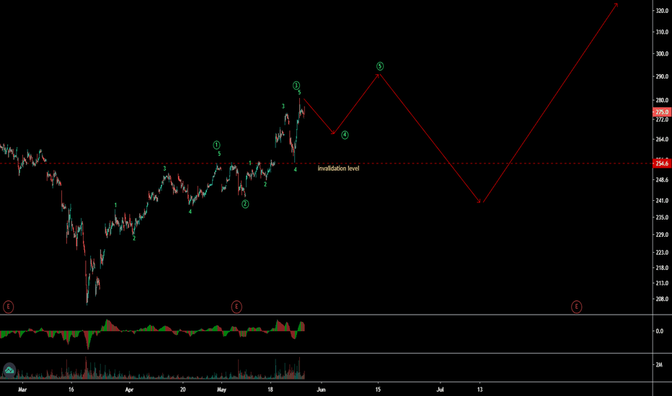Click the Jun date label on time axis

321,390
